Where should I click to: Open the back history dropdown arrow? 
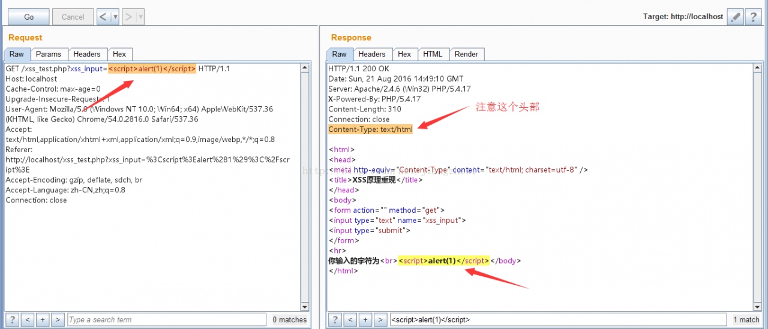[115, 17]
